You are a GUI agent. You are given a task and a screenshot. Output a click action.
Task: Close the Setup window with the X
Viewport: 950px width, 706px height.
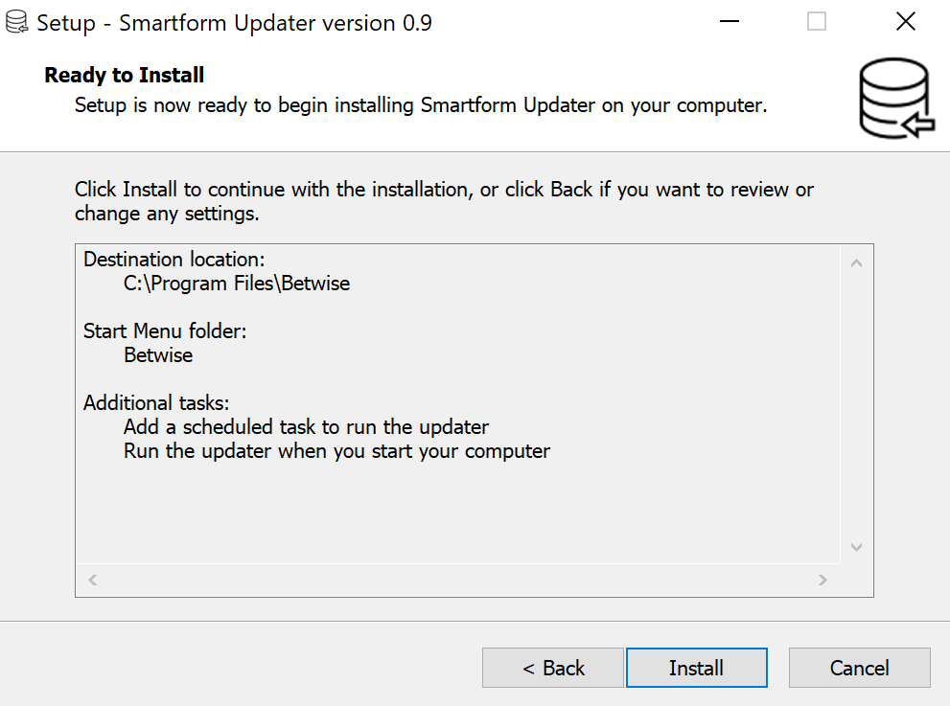click(x=906, y=22)
